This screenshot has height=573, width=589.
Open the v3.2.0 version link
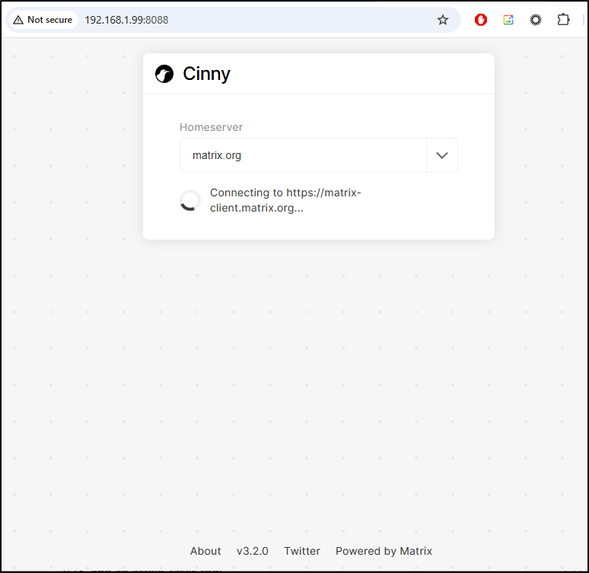pos(252,551)
